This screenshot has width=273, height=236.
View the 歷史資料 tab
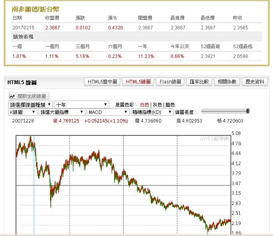(x=255, y=82)
